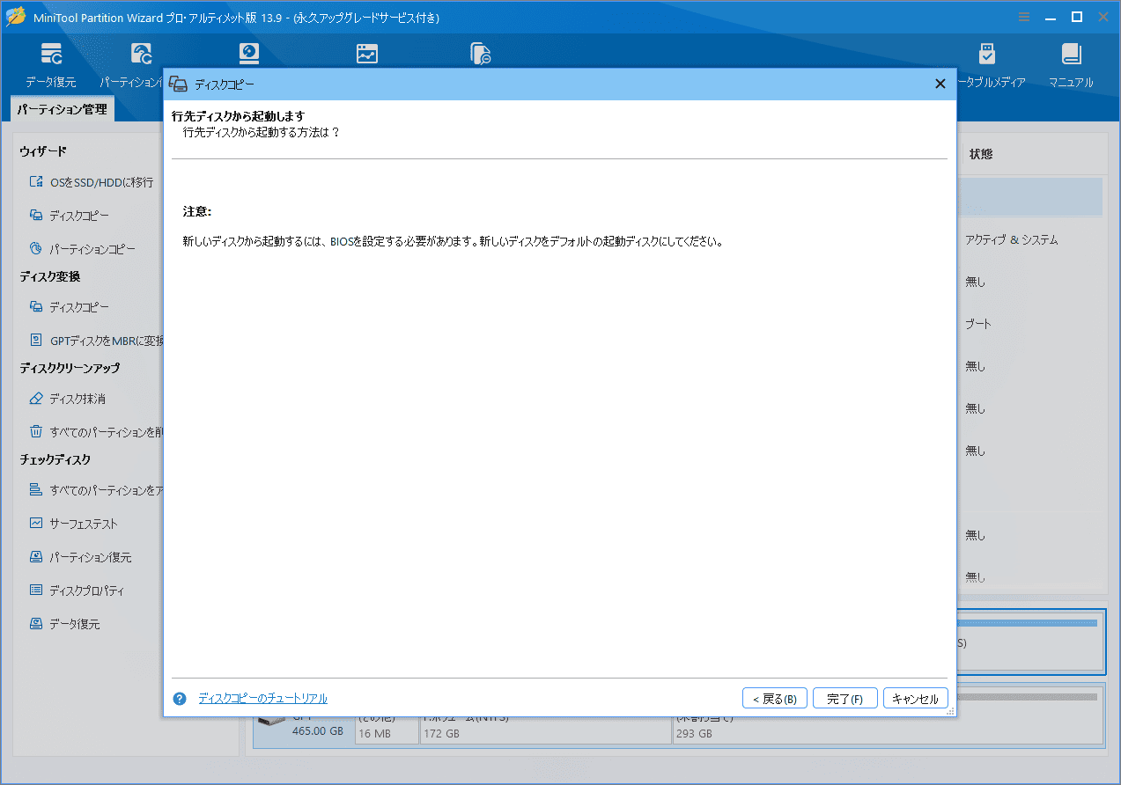
Task: Click the パーティションコピー icon
Action: [36, 249]
